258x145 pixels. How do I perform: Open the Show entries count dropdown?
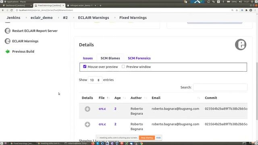[x=95, y=80]
